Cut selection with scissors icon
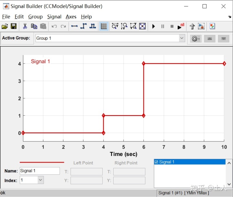The width and height of the screenshot is (233, 197). (x=25, y=26)
